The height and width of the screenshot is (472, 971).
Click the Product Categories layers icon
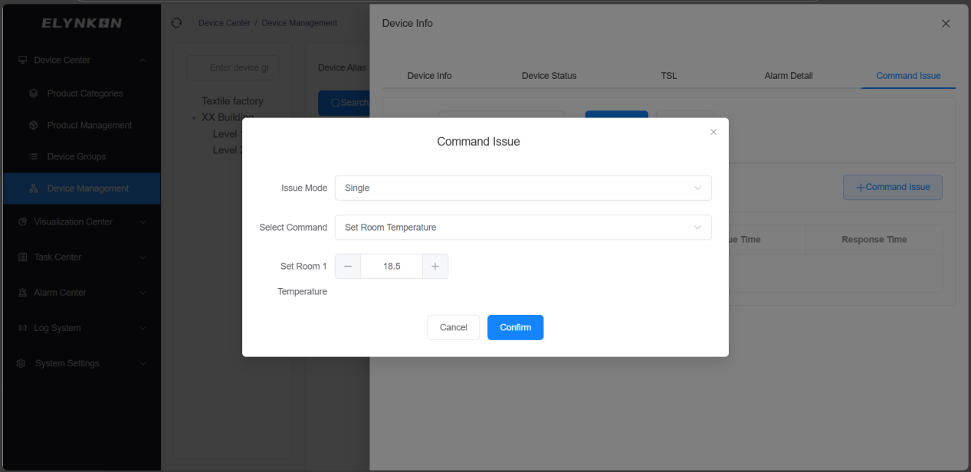click(x=34, y=93)
